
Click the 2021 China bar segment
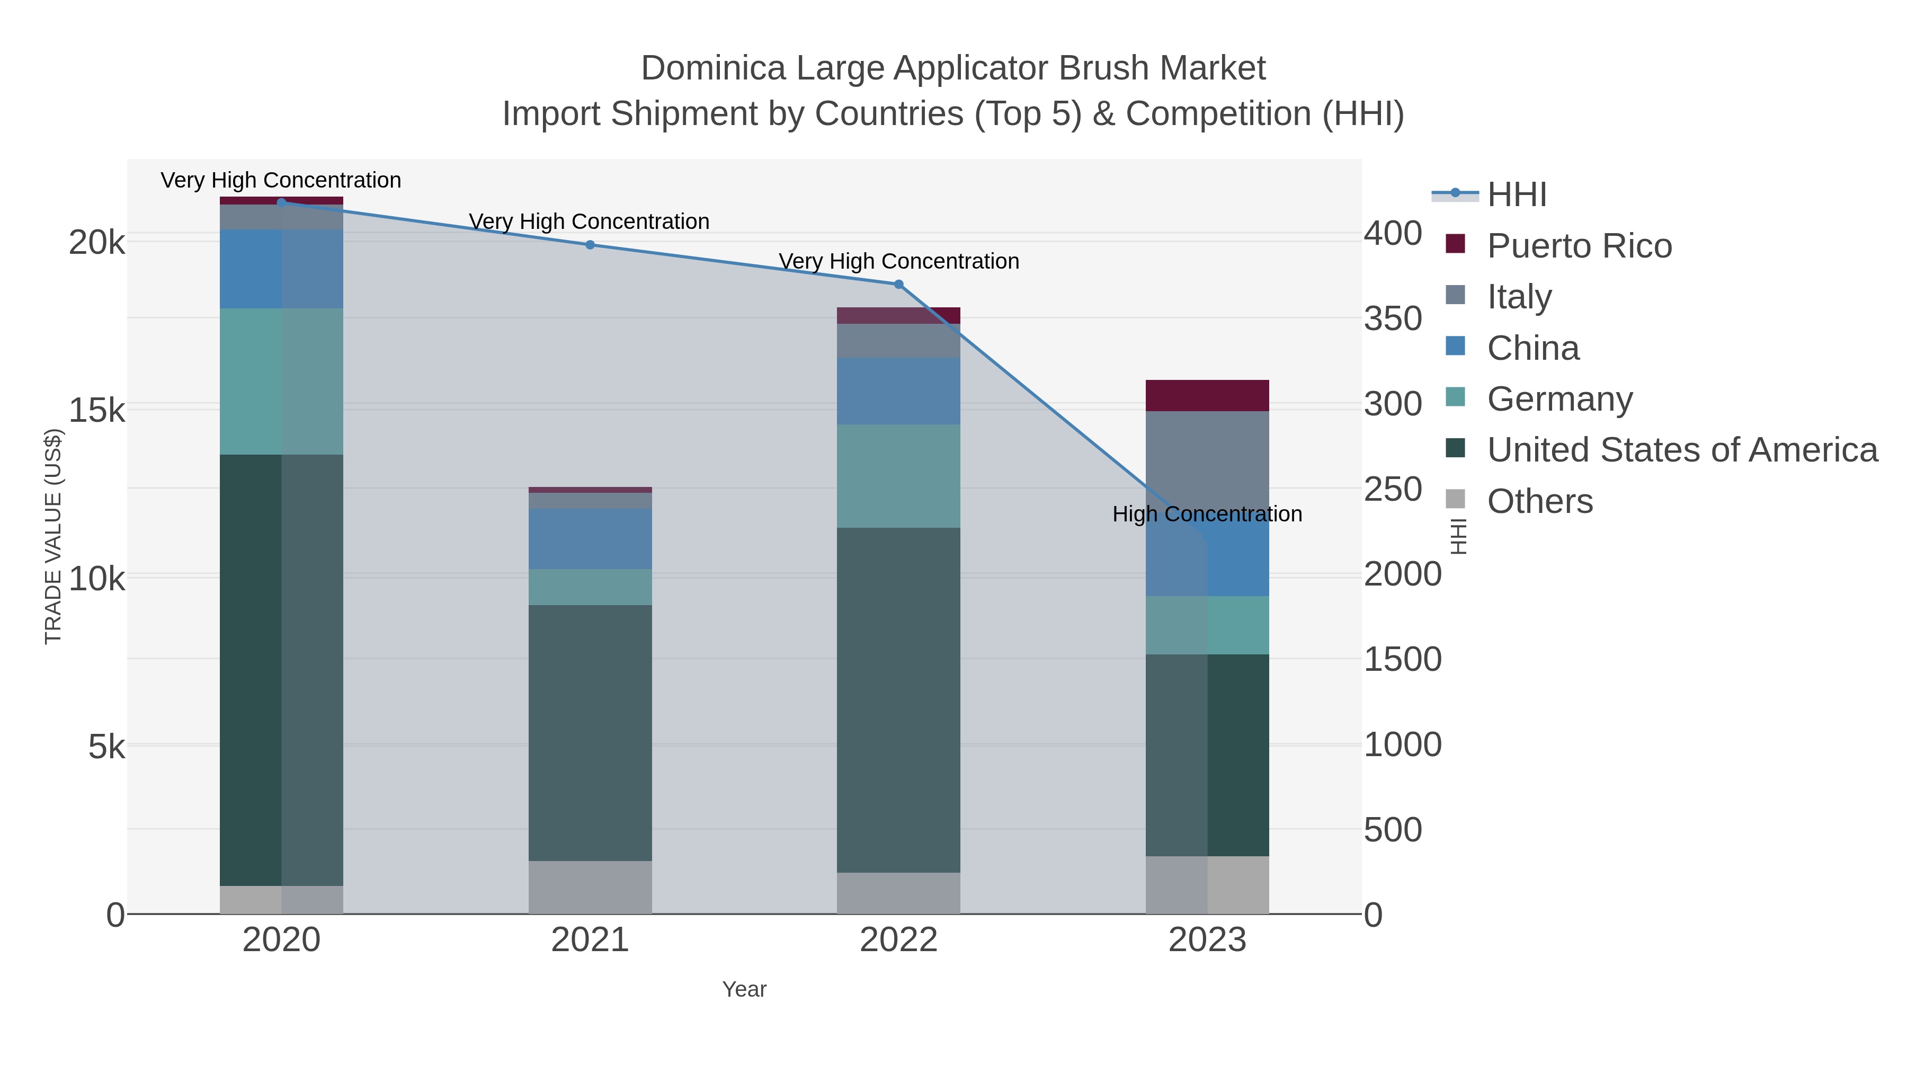590,539
